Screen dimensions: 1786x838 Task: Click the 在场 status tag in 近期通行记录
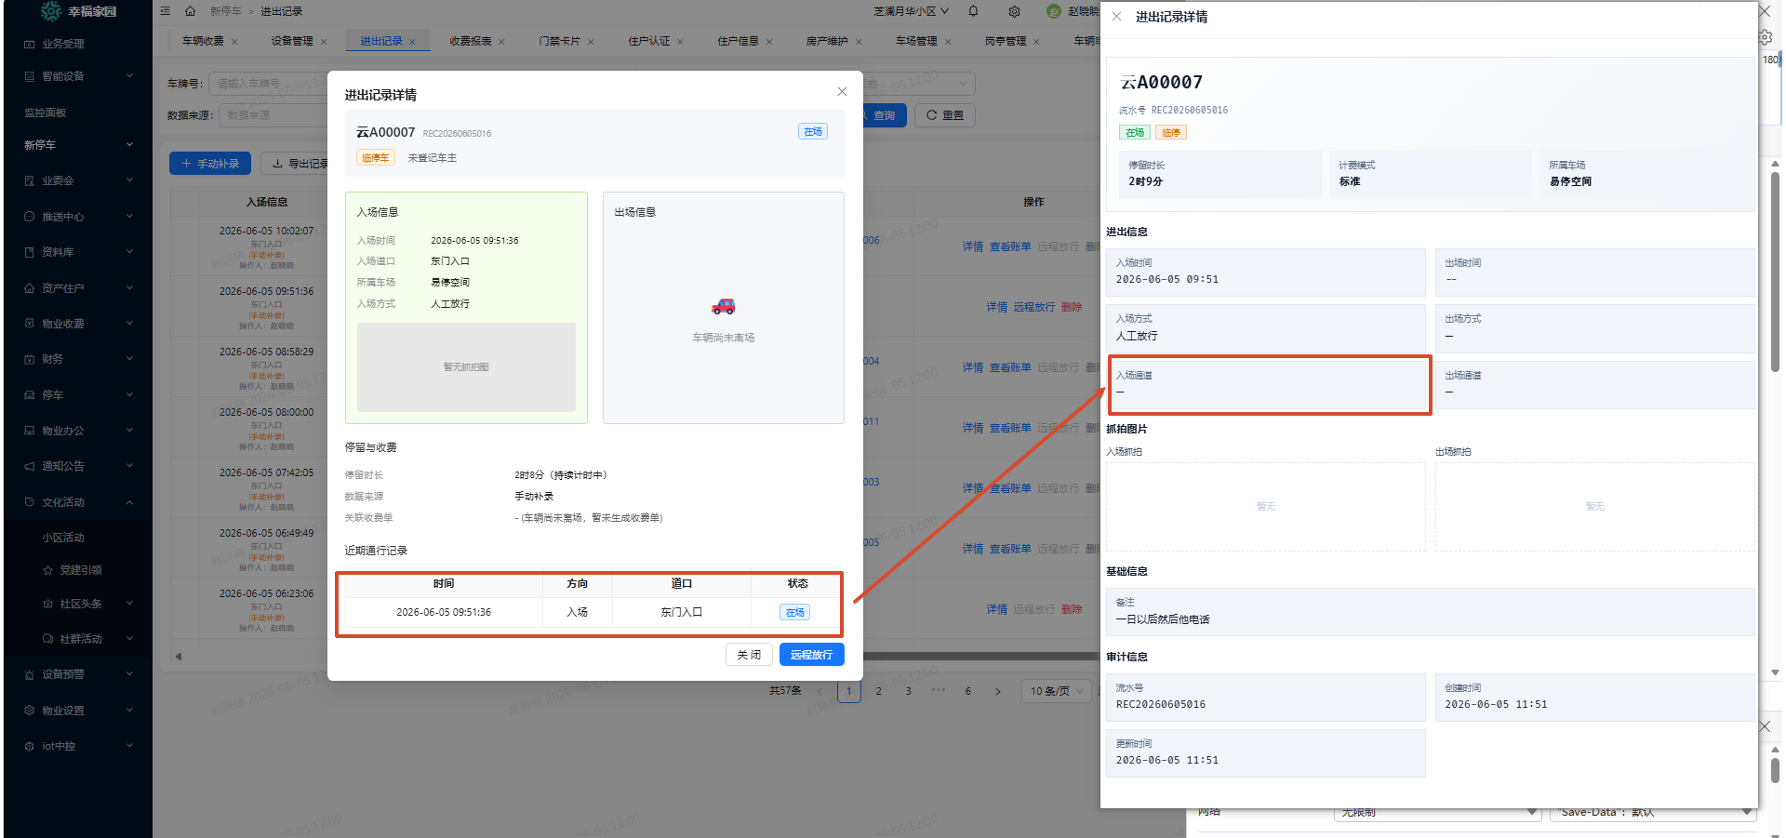[794, 612]
